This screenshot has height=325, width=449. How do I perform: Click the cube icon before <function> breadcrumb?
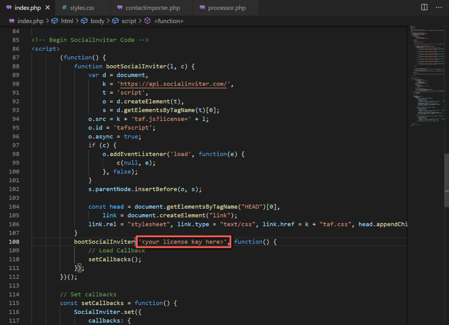(147, 21)
